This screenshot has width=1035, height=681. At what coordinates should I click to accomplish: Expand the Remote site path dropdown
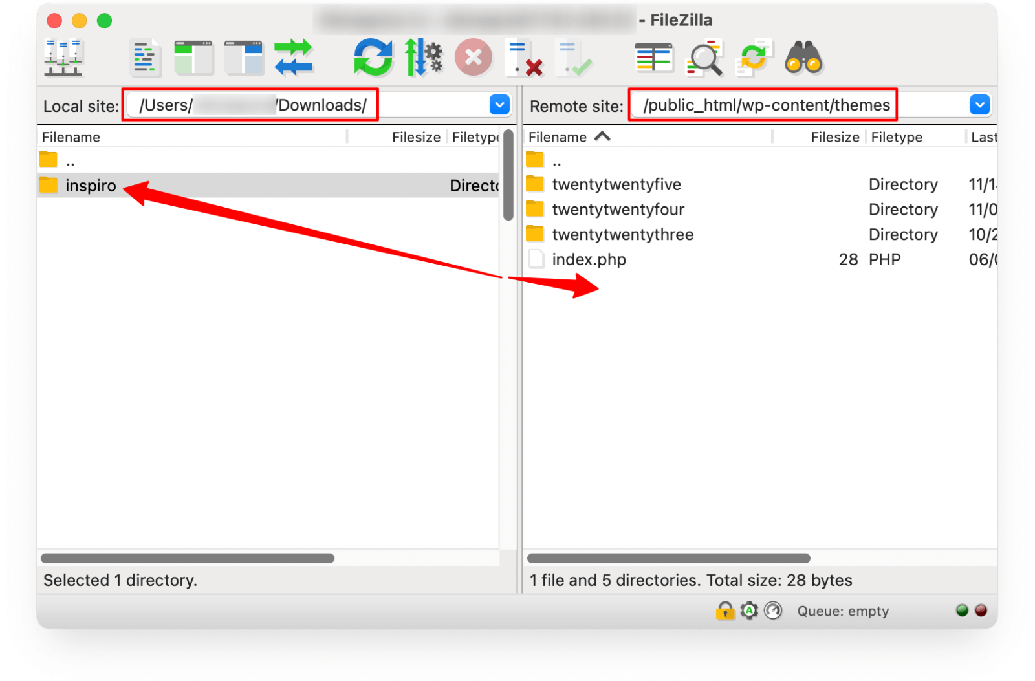(x=980, y=105)
